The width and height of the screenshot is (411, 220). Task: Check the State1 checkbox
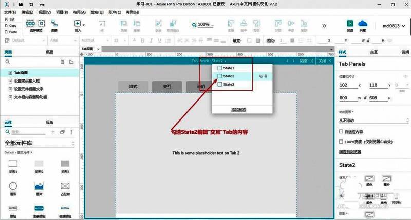220,68
